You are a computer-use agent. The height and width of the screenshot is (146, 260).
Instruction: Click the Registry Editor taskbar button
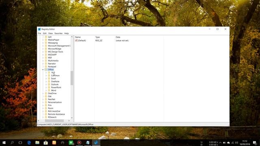(x=96, y=142)
